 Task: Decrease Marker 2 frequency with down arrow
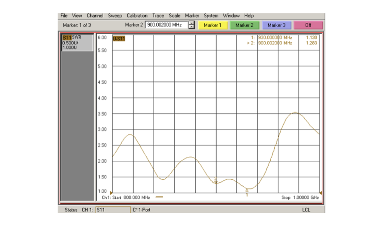192,27
